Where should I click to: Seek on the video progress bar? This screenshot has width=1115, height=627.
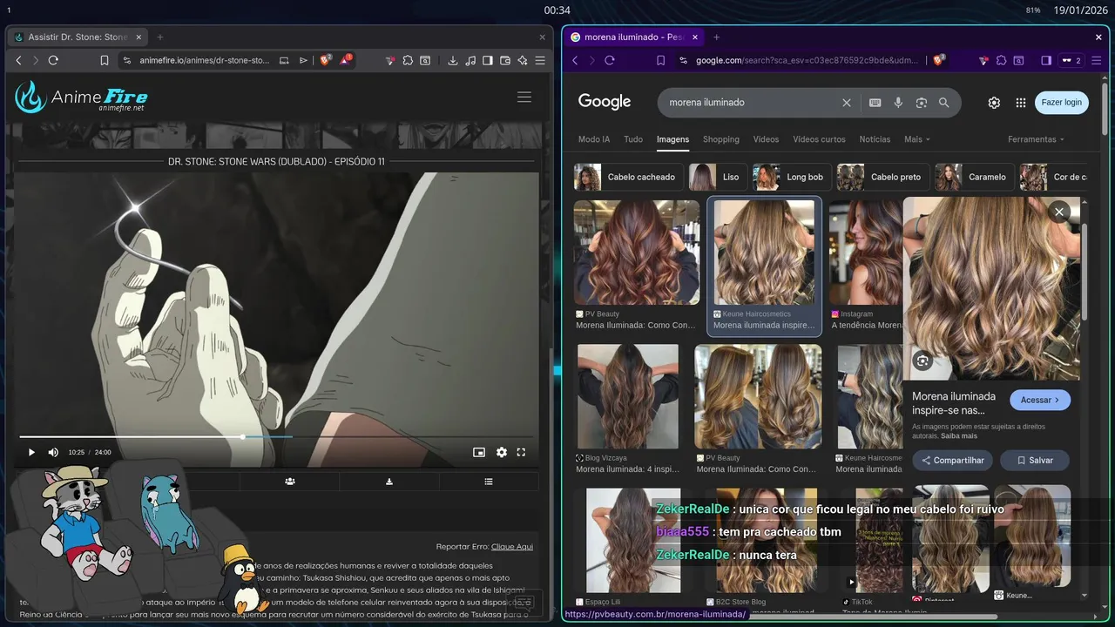(275, 436)
